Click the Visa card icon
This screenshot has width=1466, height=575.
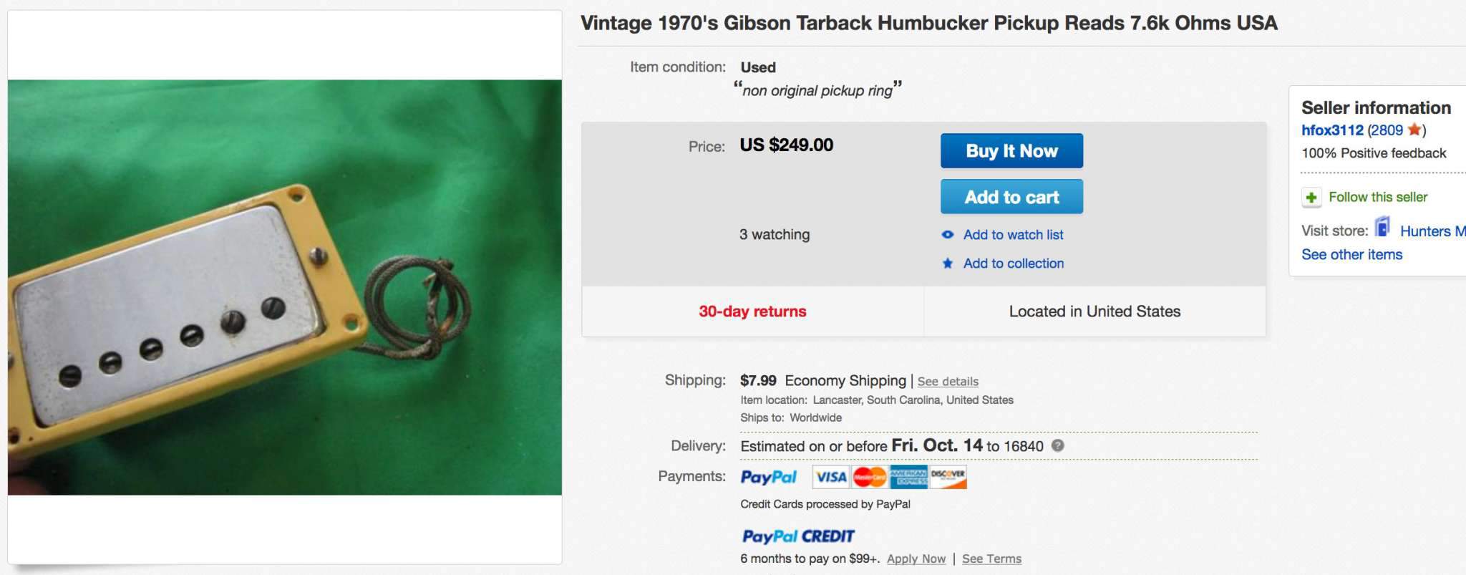831,477
